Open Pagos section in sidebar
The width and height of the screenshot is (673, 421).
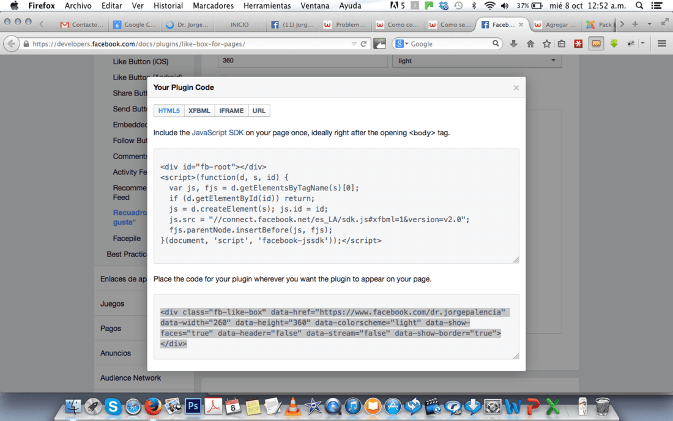(111, 329)
